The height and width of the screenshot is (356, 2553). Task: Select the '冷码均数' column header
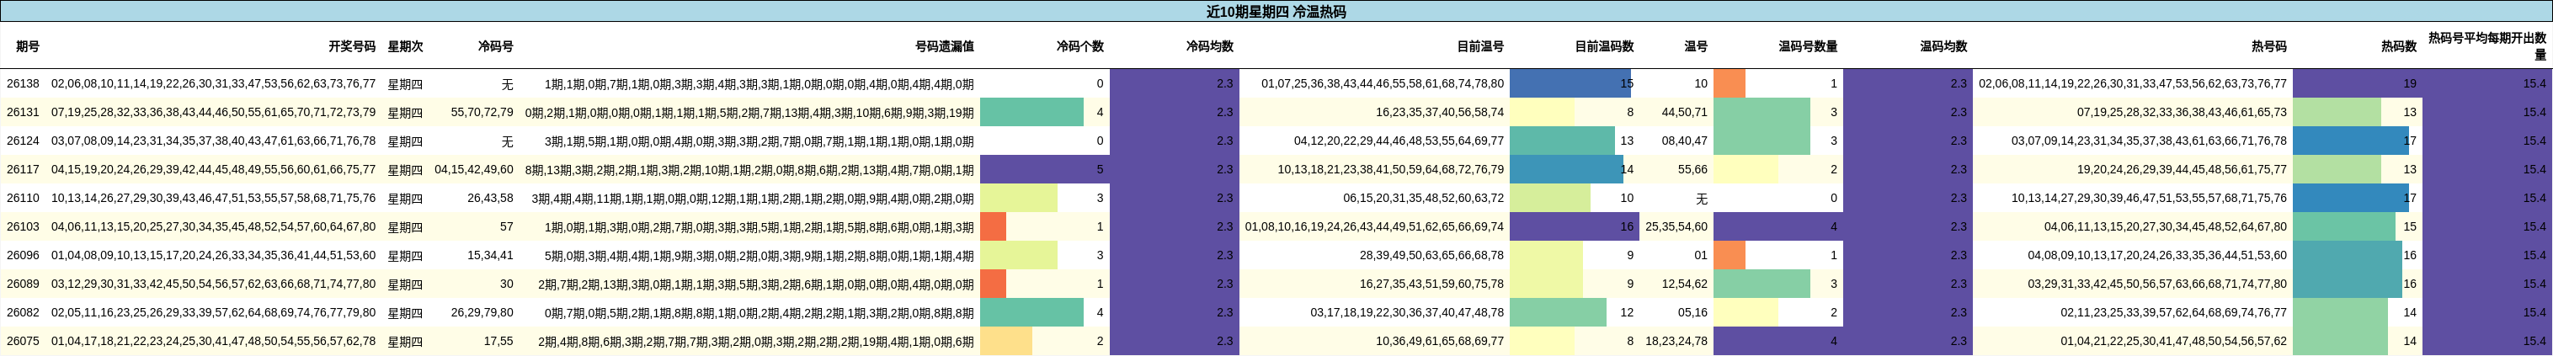point(1209,46)
